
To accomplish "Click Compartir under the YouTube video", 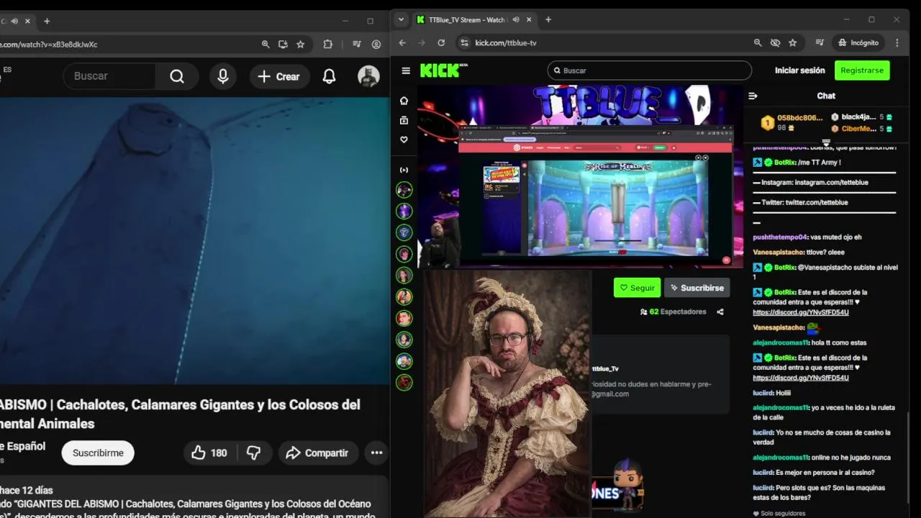I will click(318, 453).
